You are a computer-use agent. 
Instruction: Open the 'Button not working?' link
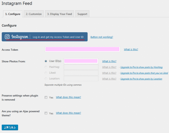[x=102, y=37]
